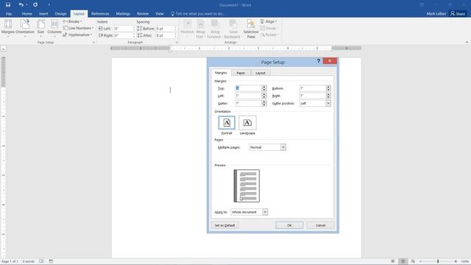This screenshot has height=265, width=471.
Task: Open the Margins ribbon button
Action: pyautogui.click(x=8, y=28)
